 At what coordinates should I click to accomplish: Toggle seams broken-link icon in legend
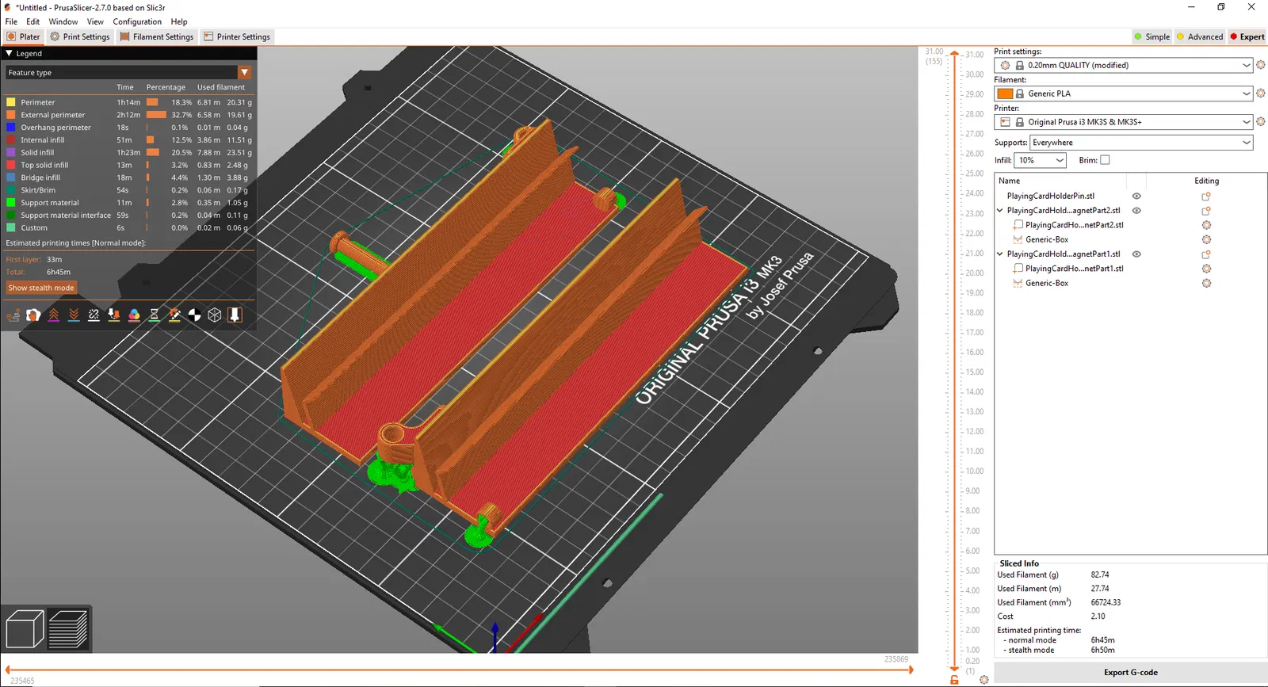[94, 315]
